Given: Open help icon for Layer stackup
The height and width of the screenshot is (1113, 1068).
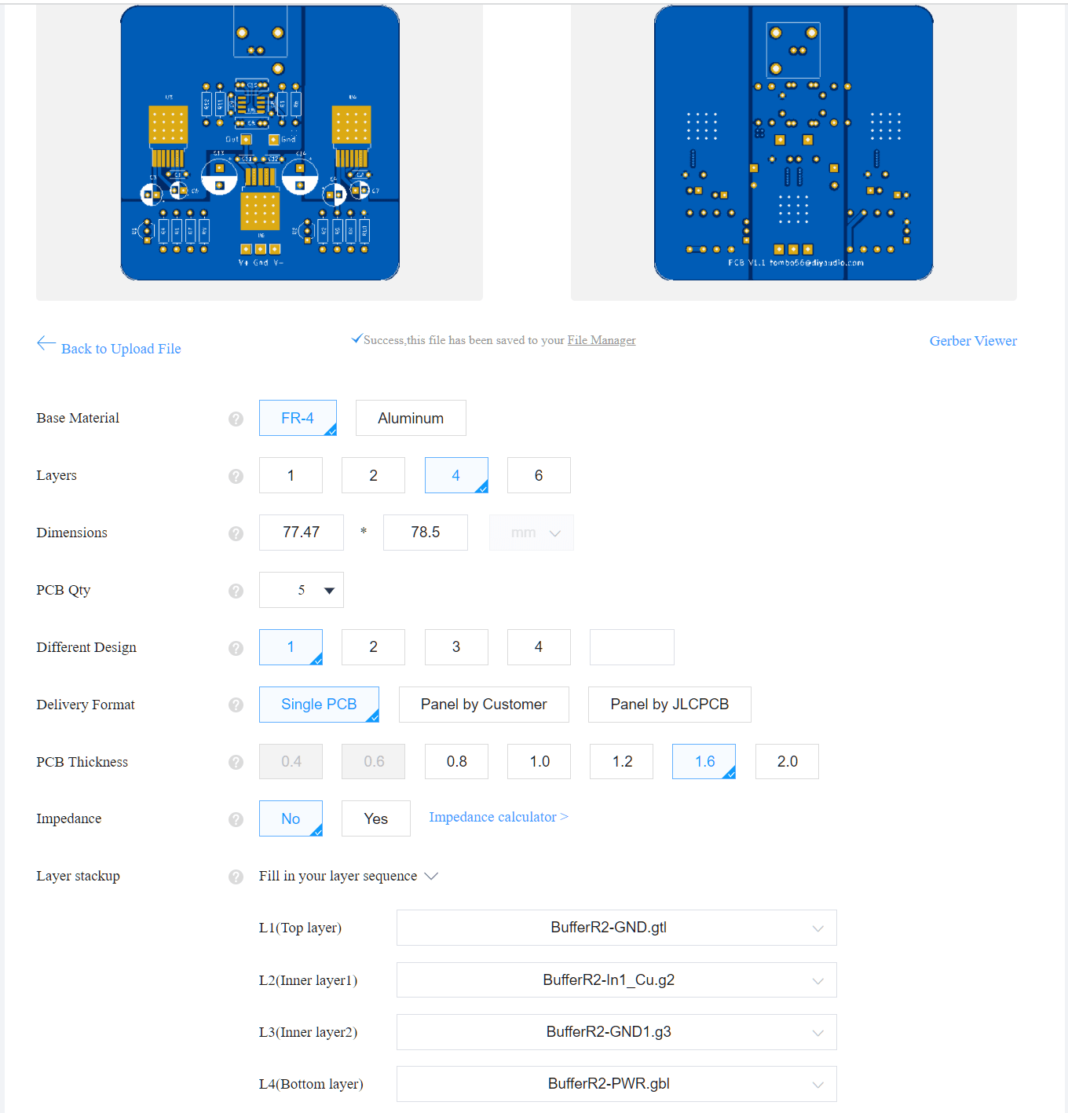Looking at the screenshot, I should point(236,877).
